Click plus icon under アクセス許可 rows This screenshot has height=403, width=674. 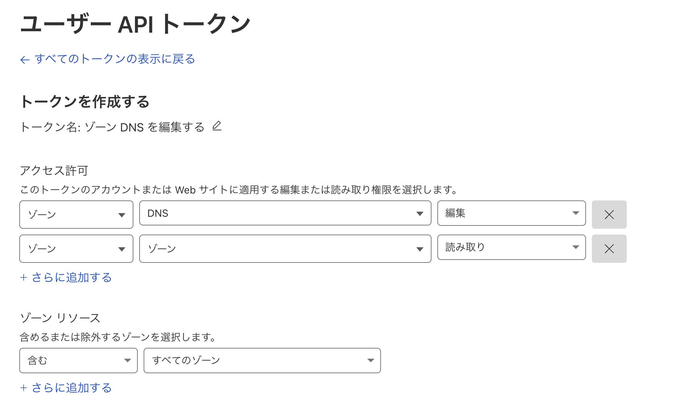(x=24, y=278)
